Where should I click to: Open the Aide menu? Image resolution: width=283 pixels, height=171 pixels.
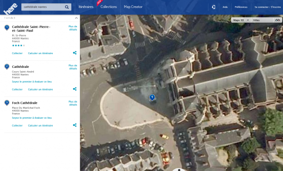[225, 7]
